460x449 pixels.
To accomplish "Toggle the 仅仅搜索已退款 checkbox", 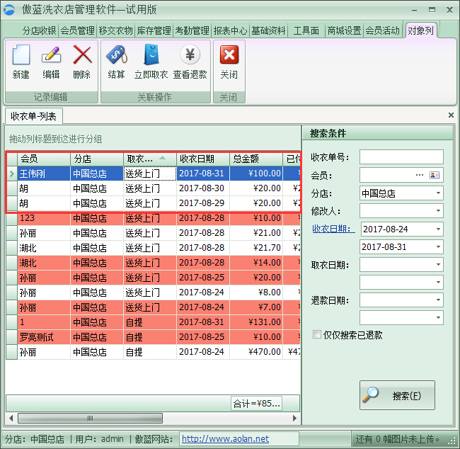I will click(317, 335).
